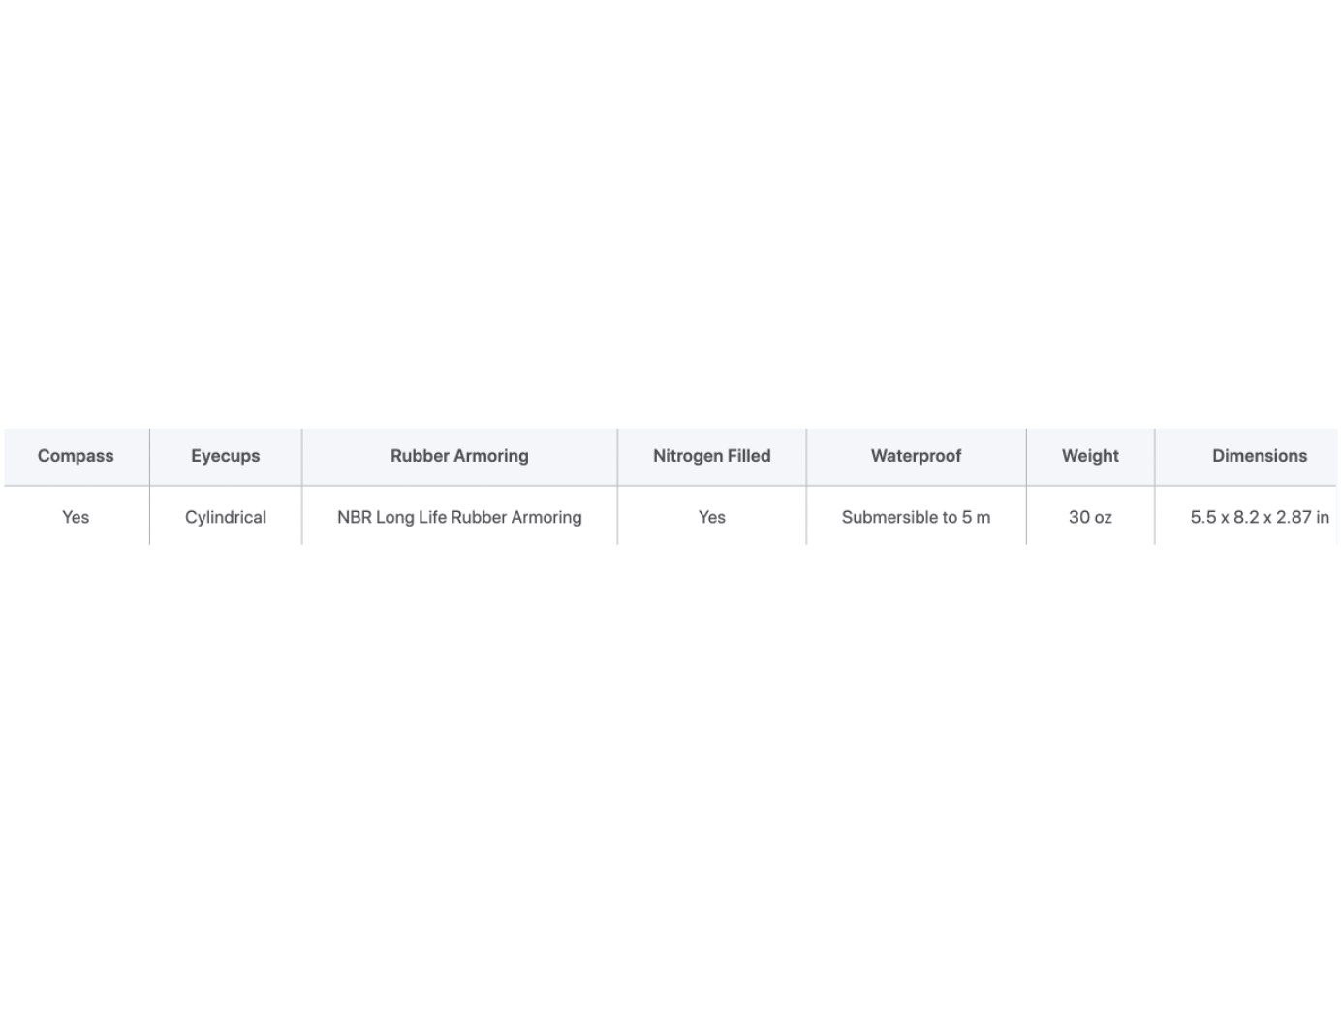Select the Waterproof column header
Image resolution: width=1341 pixels, height=1016 pixels.
(x=916, y=456)
